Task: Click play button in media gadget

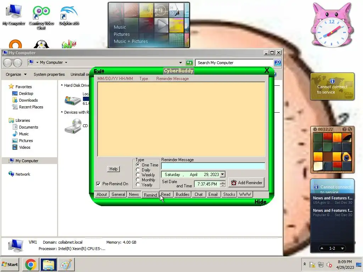Action: click(x=161, y=25)
